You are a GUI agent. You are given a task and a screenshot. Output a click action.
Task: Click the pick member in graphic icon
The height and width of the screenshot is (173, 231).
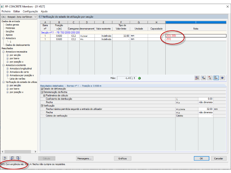210,78
